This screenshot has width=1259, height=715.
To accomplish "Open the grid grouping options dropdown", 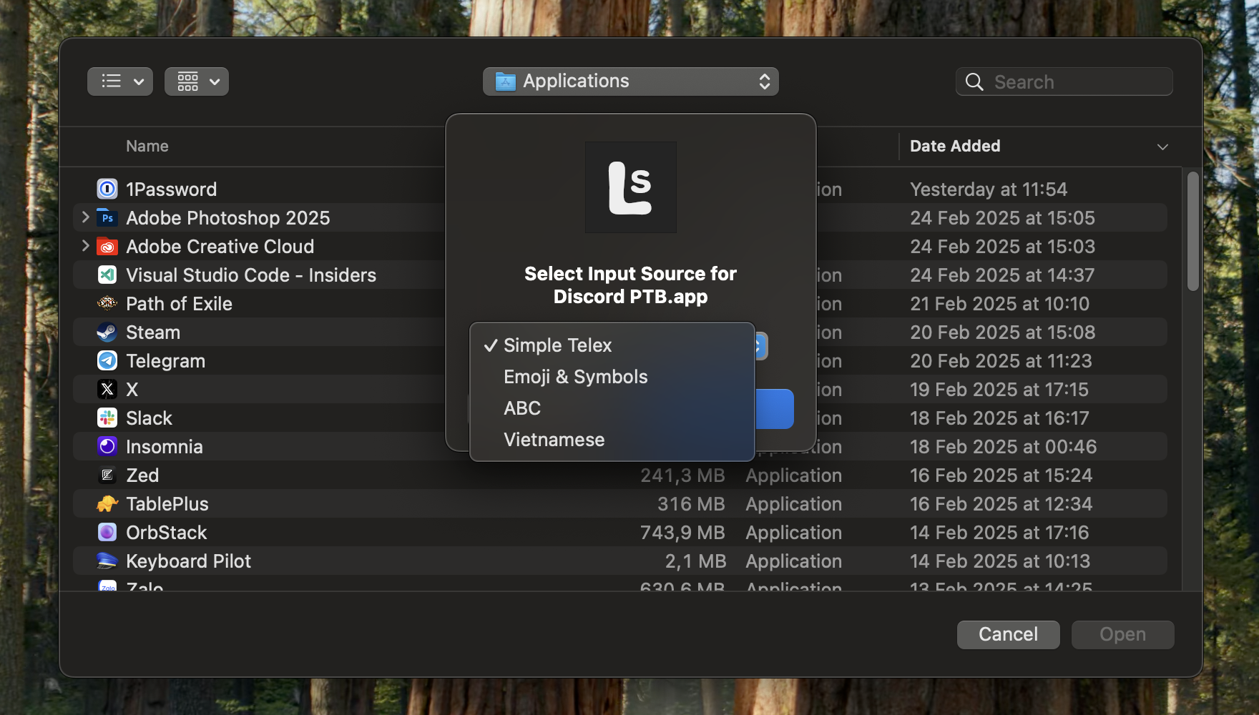I will tap(197, 82).
